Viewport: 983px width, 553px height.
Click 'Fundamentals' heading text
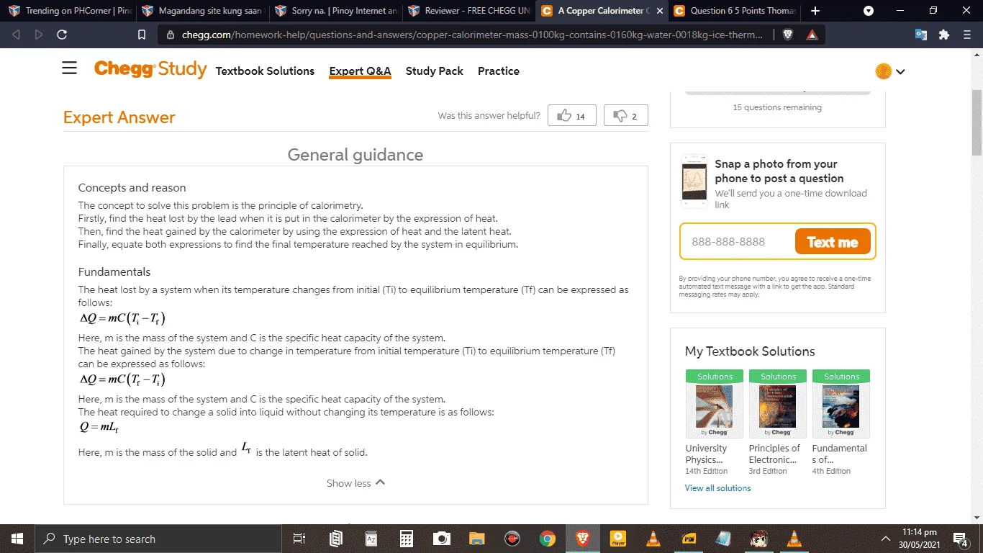coord(114,272)
